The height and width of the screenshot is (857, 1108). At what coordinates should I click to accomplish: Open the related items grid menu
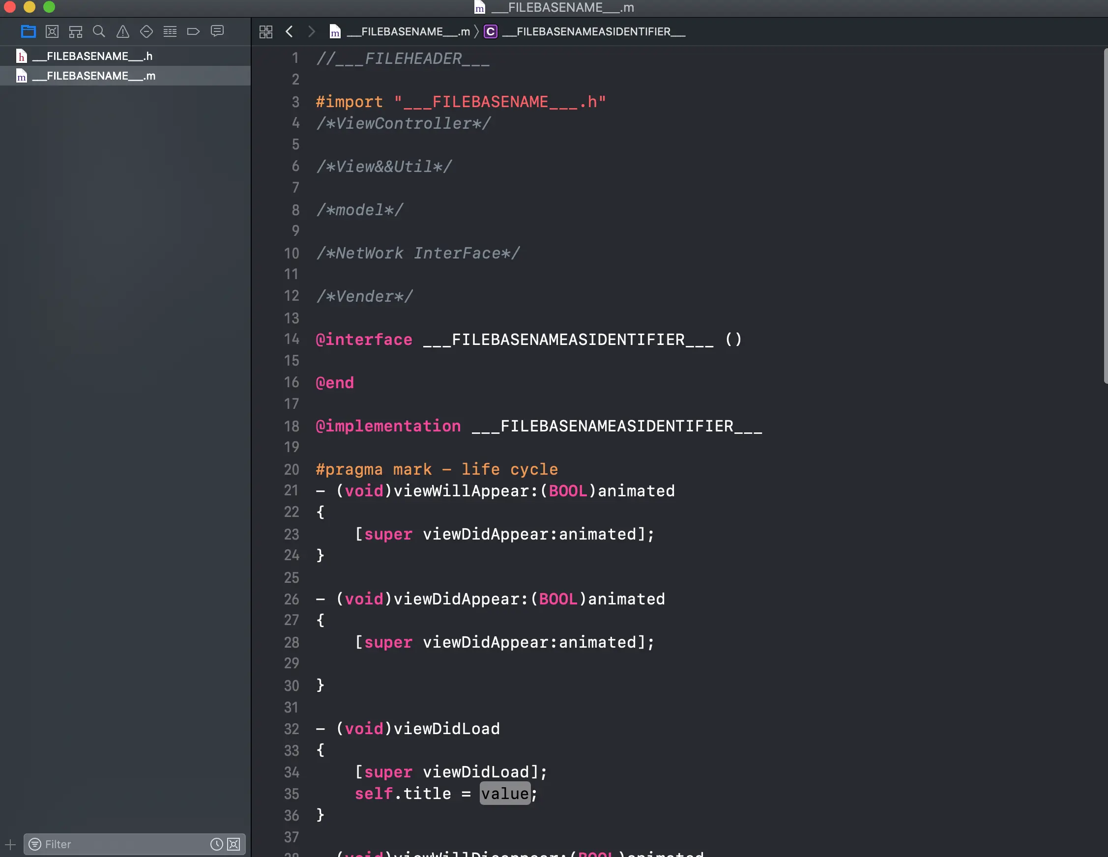[266, 31]
